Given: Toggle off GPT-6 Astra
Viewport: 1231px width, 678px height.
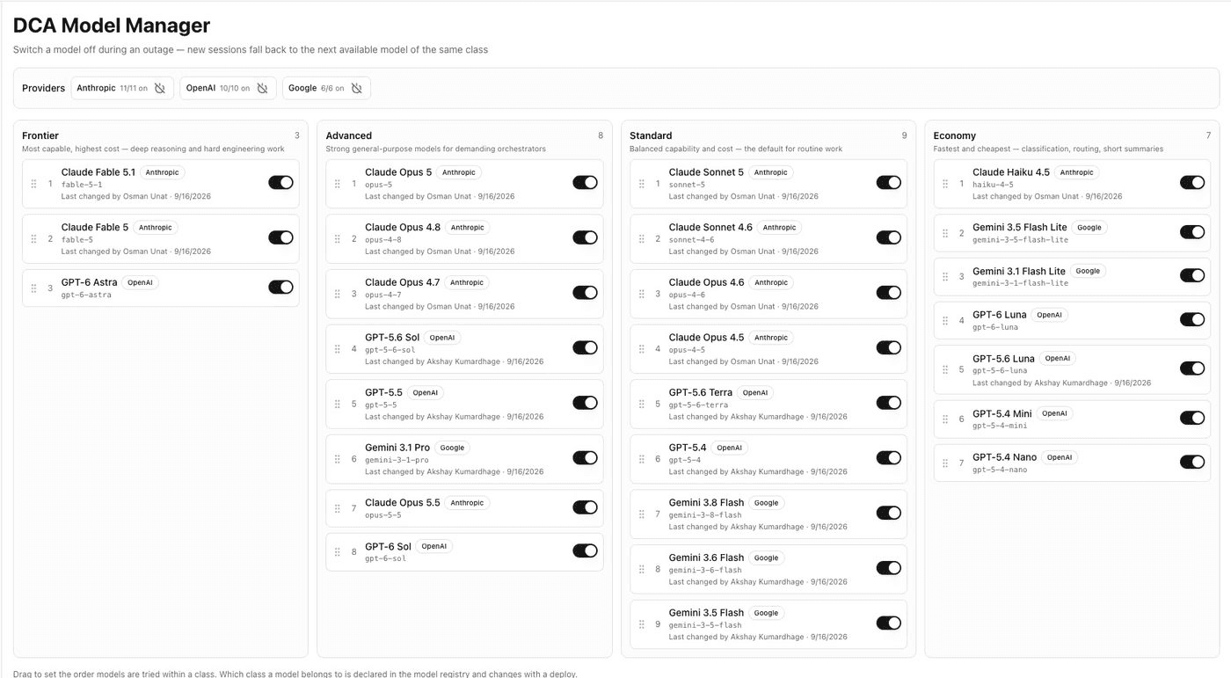Looking at the screenshot, I should pyautogui.click(x=280, y=287).
